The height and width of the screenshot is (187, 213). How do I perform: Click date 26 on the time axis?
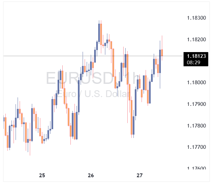(91, 176)
